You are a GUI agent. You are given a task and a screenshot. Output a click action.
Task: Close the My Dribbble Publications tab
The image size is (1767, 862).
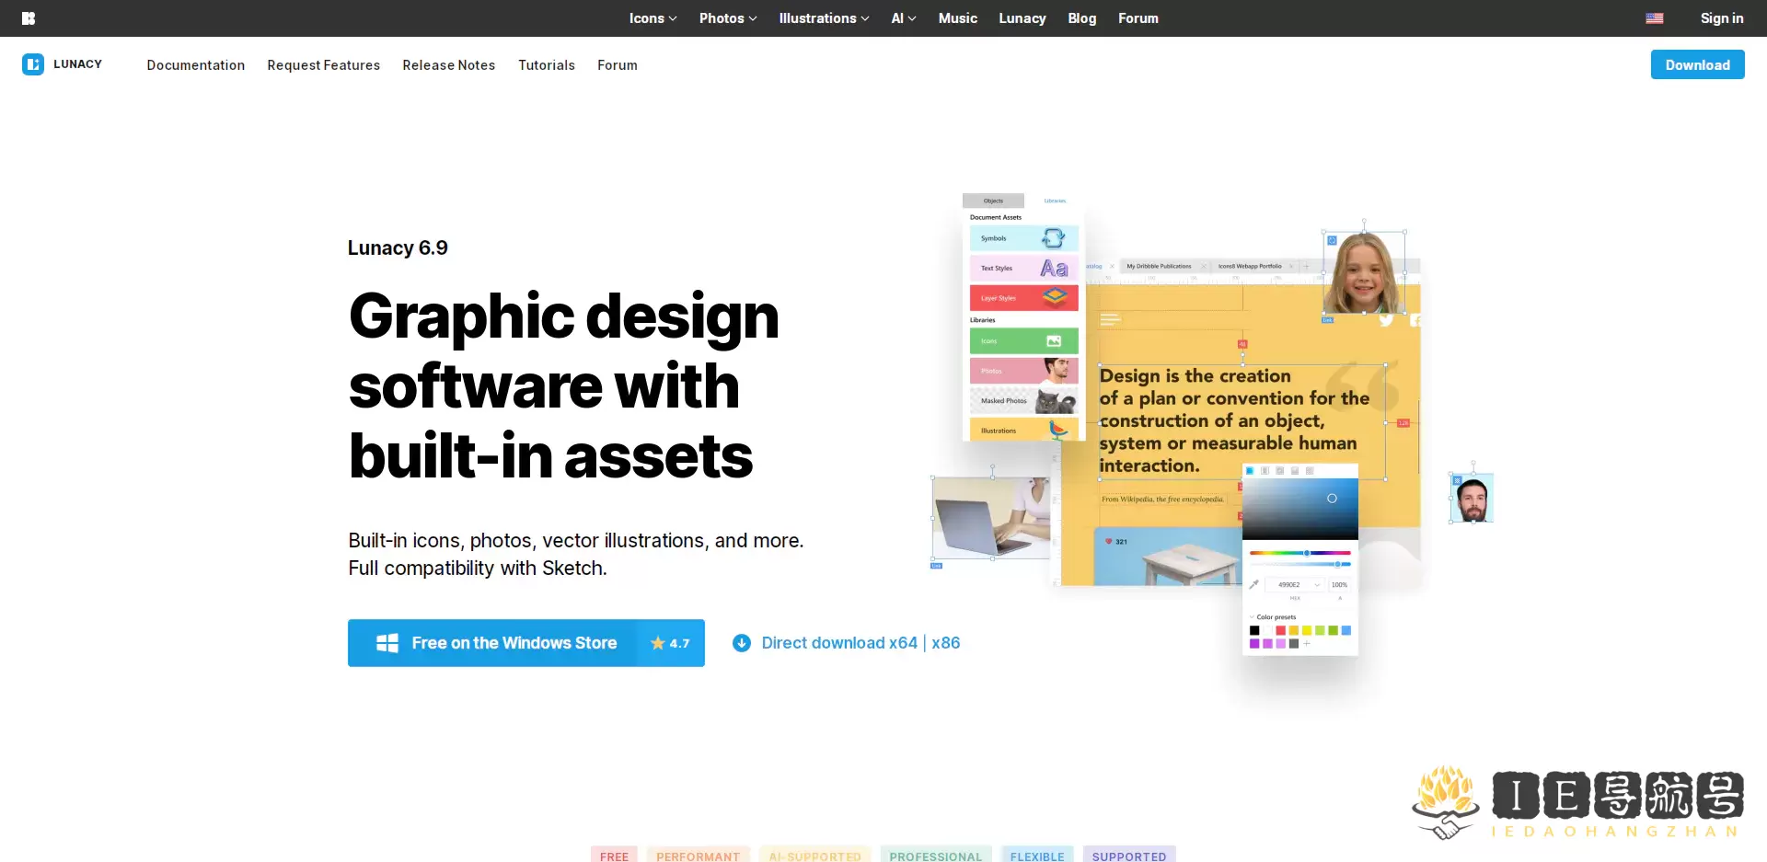click(x=1203, y=267)
